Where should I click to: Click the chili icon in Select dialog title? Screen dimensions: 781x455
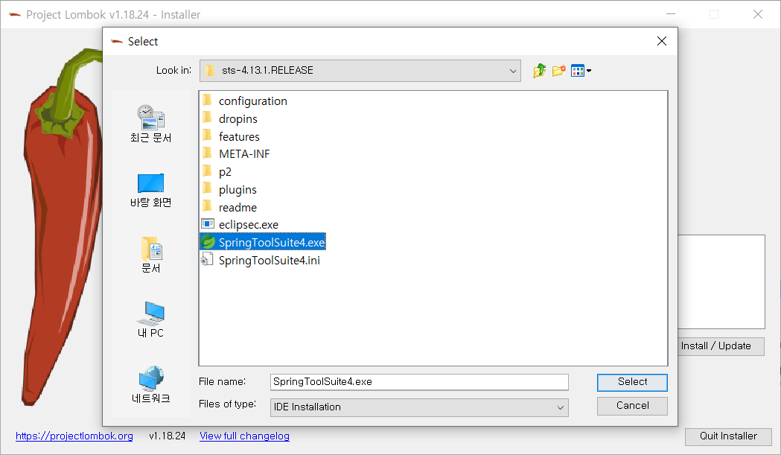(117, 42)
